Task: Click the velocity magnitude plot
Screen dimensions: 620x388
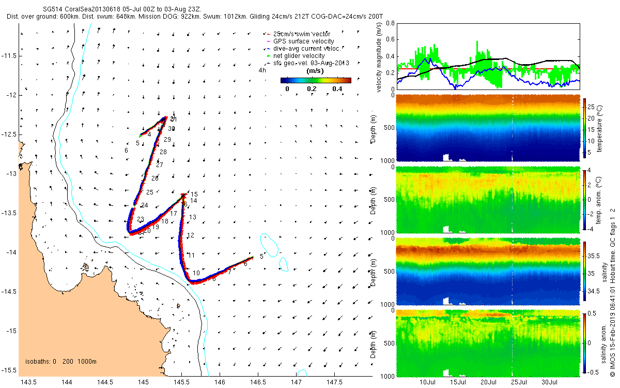Action: 488,56
